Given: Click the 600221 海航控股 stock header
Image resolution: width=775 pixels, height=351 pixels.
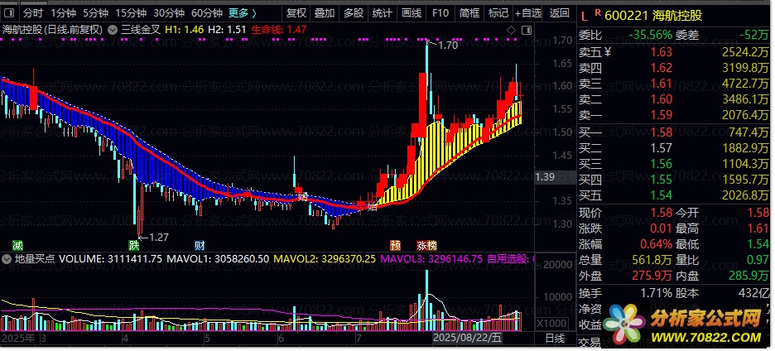Looking at the screenshot, I should pyautogui.click(x=655, y=17).
